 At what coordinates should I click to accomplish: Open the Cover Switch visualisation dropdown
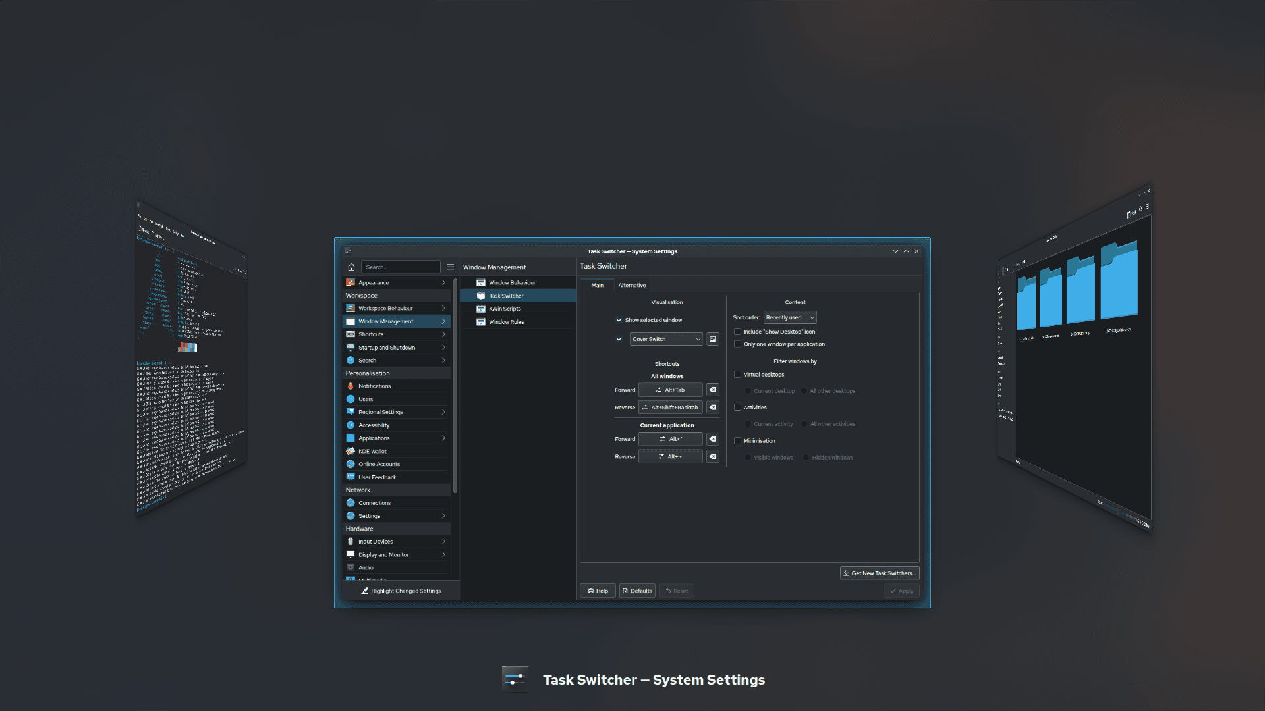coord(666,339)
